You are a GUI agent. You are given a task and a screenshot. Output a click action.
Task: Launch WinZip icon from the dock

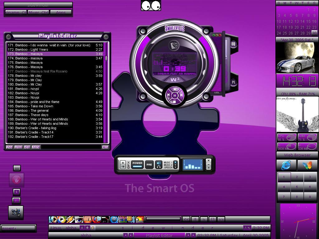coord(131,219)
